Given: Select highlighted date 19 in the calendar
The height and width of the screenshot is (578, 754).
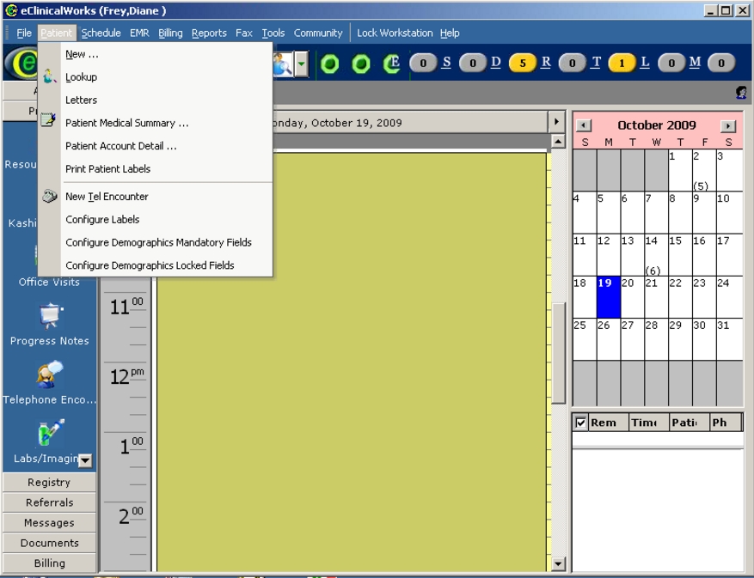Looking at the screenshot, I should pos(609,297).
